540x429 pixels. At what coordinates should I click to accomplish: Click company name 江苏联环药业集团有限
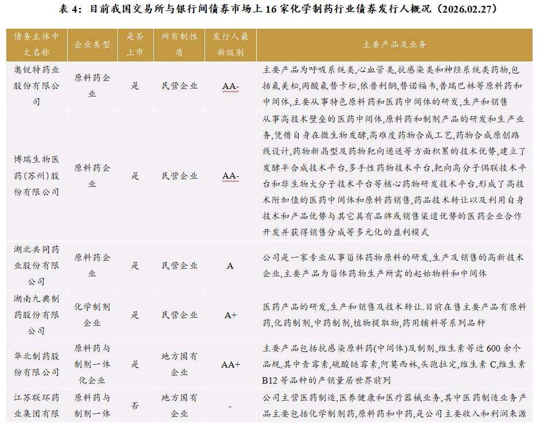(37, 405)
